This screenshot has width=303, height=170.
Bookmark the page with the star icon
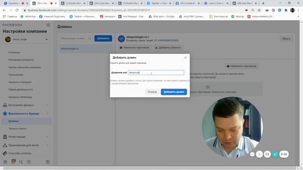coord(259,10)
